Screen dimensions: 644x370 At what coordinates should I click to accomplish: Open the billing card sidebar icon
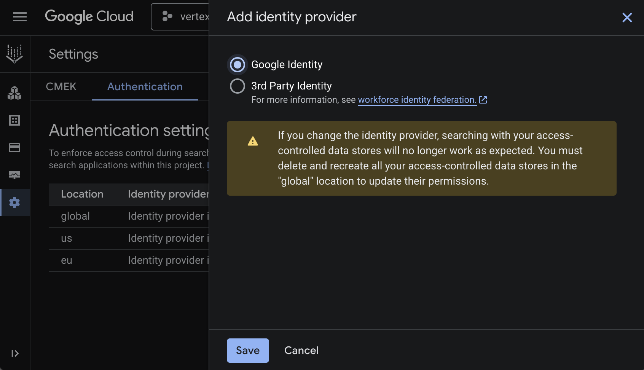click(x=14, y=148)
